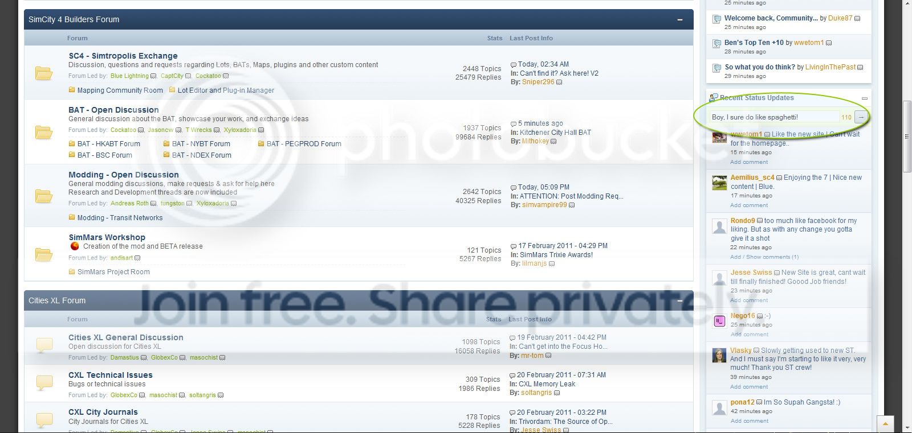This screenshot has width=912, height=433.
Task: Click the SimMars Workshop red planet icon
Action: click(x=75, y=246)
